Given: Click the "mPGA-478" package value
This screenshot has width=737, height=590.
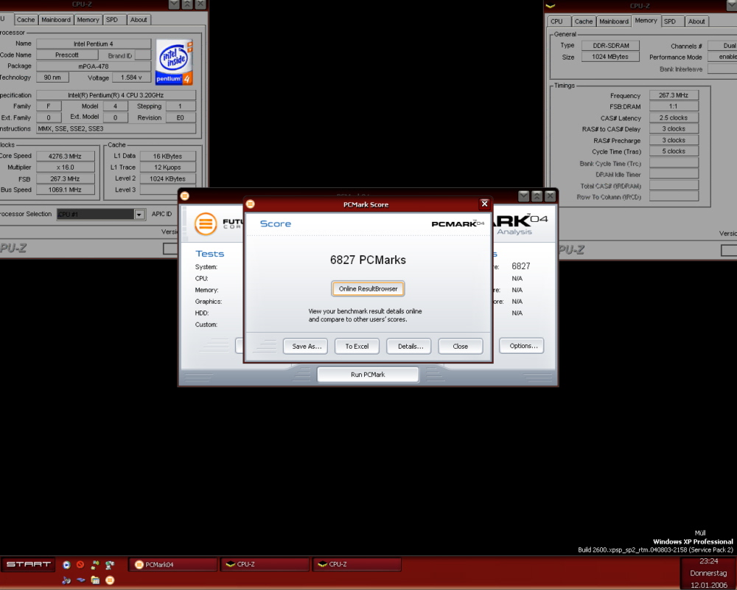Looking at the screenshot, I should pos(94,66).
